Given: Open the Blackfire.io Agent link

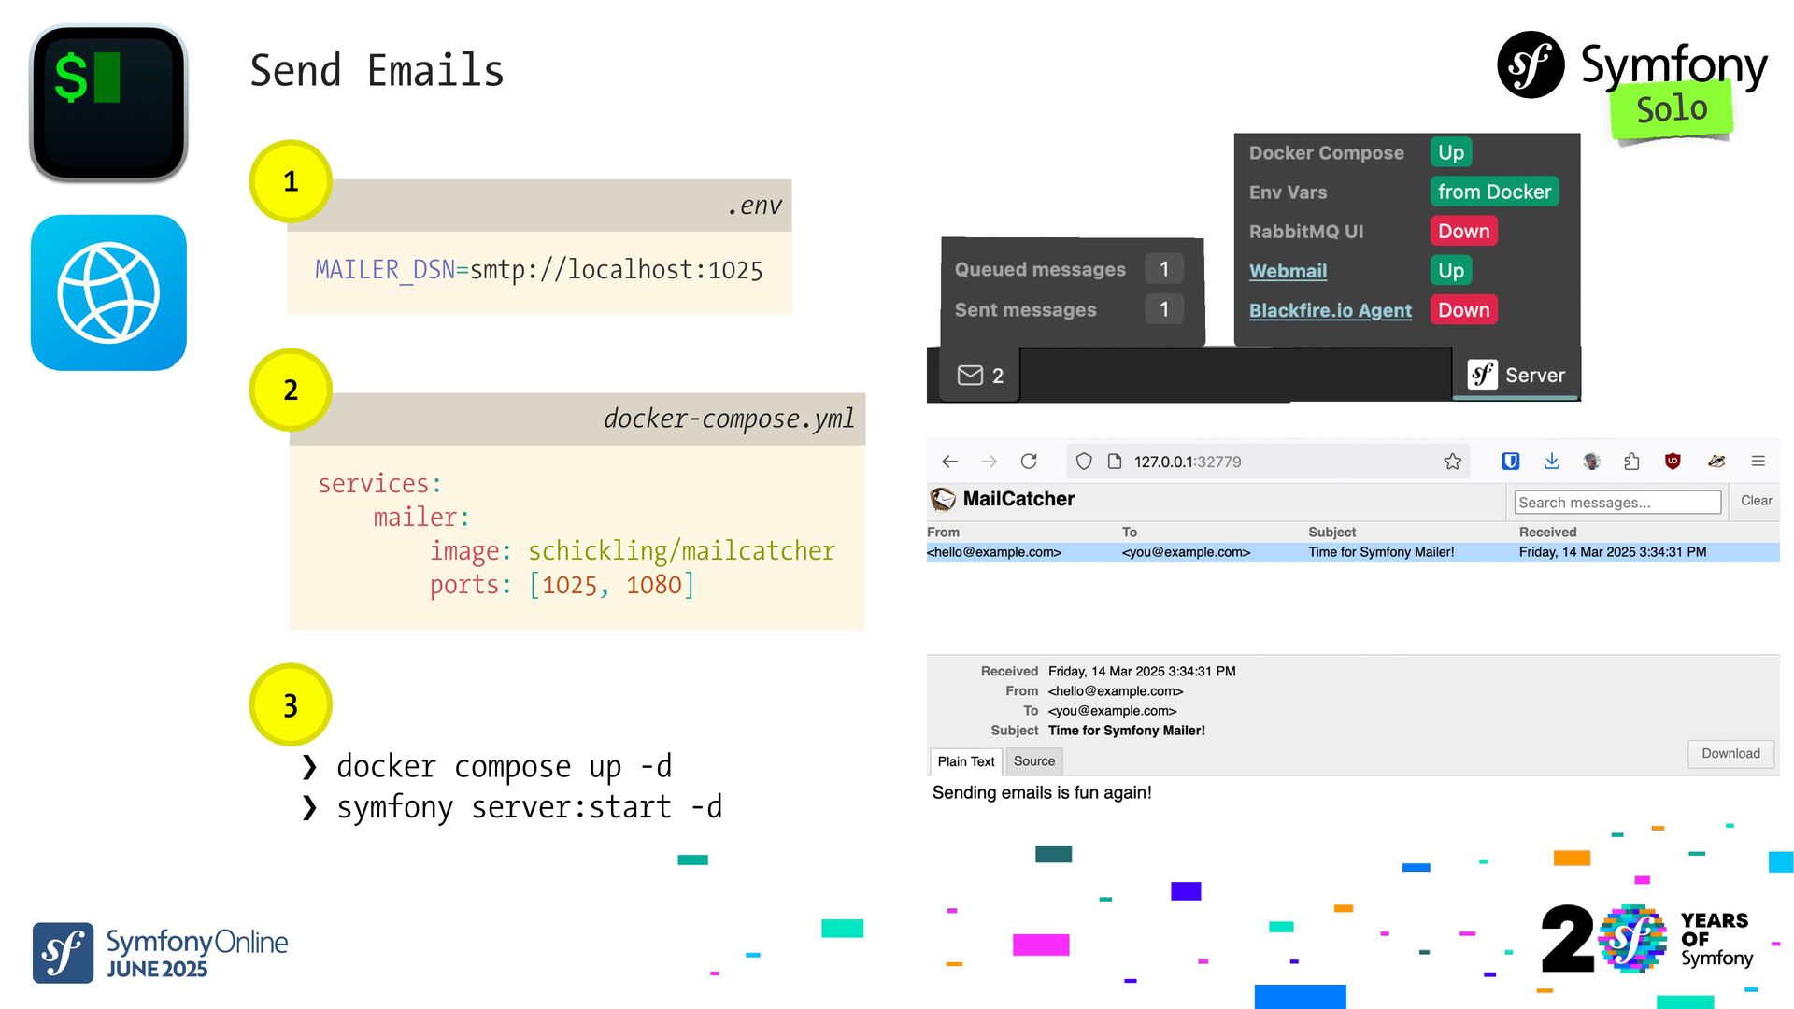Looking at the screenshot, I should [1330, 310].
